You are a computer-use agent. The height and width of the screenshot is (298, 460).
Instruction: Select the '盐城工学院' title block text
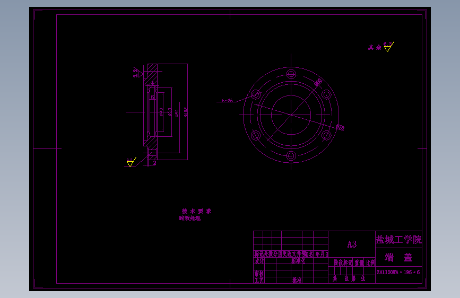398,240
